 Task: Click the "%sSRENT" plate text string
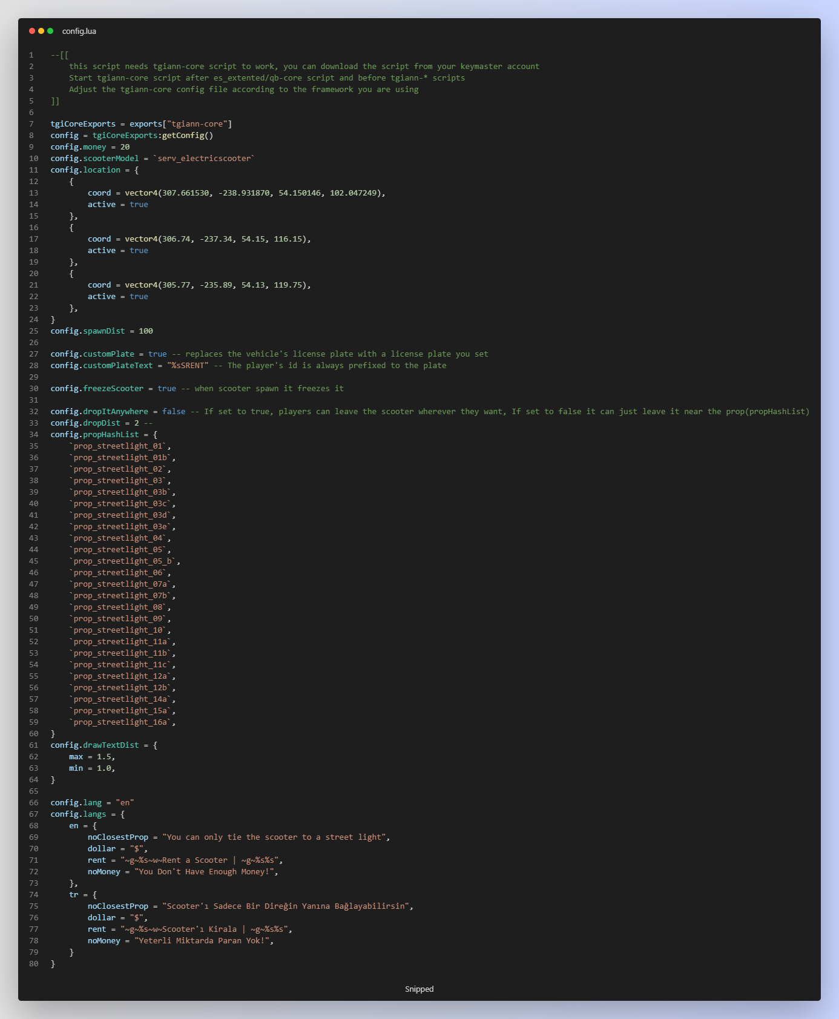188,366
